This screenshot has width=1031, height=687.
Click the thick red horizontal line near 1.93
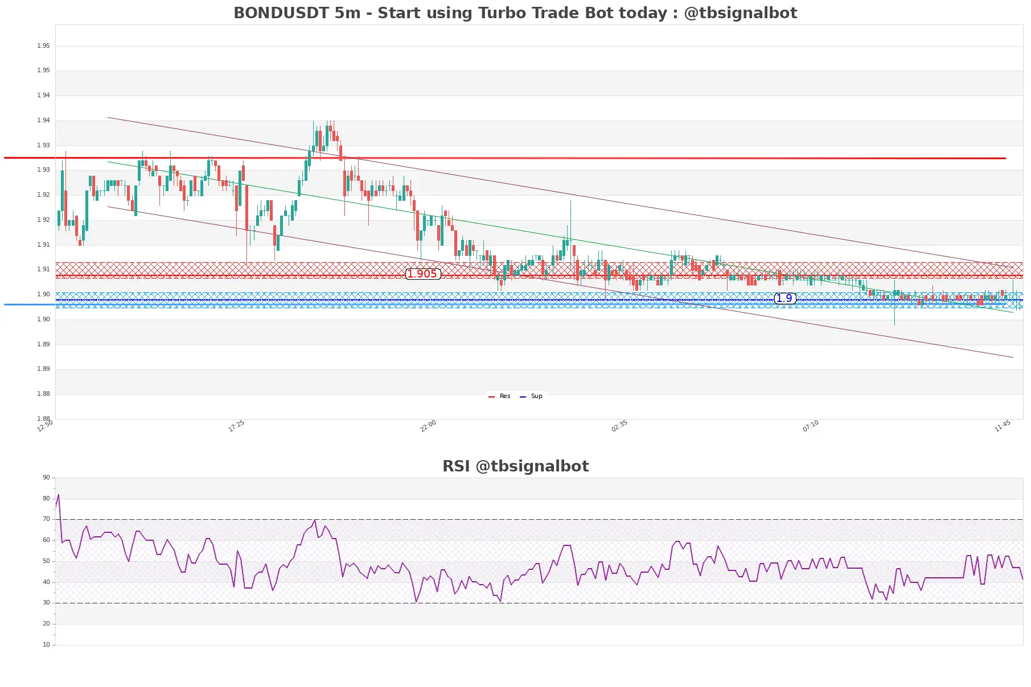505,158
